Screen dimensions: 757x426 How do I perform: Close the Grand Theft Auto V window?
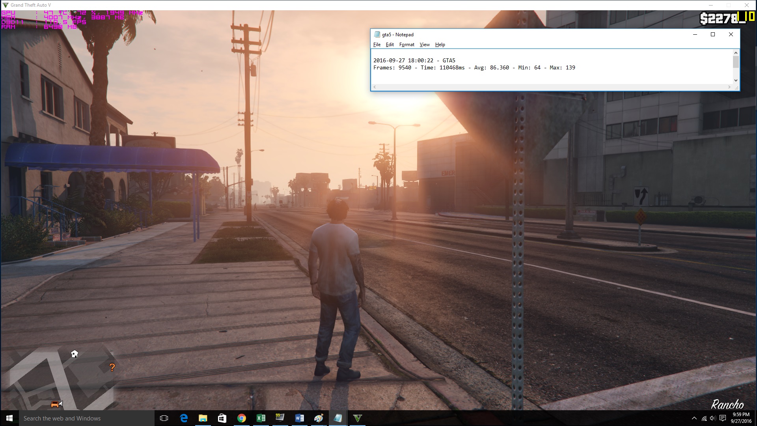(x=746, y=5)
